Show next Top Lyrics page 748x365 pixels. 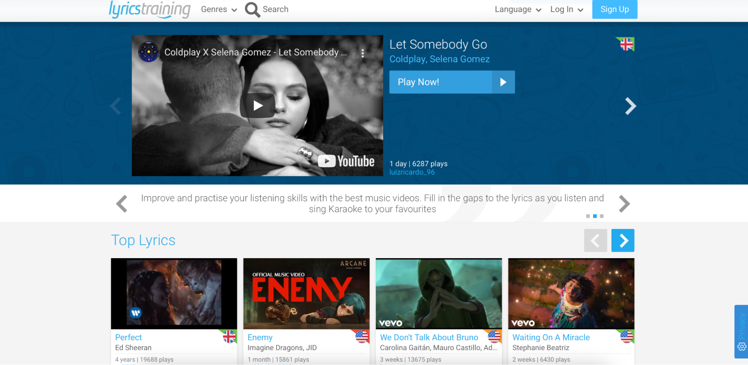623,241
